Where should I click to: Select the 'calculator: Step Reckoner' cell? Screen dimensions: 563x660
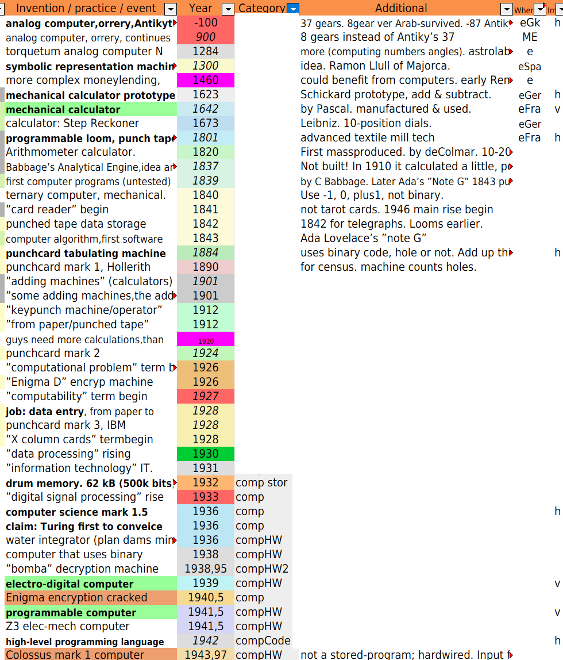click(x=90, y=124)
